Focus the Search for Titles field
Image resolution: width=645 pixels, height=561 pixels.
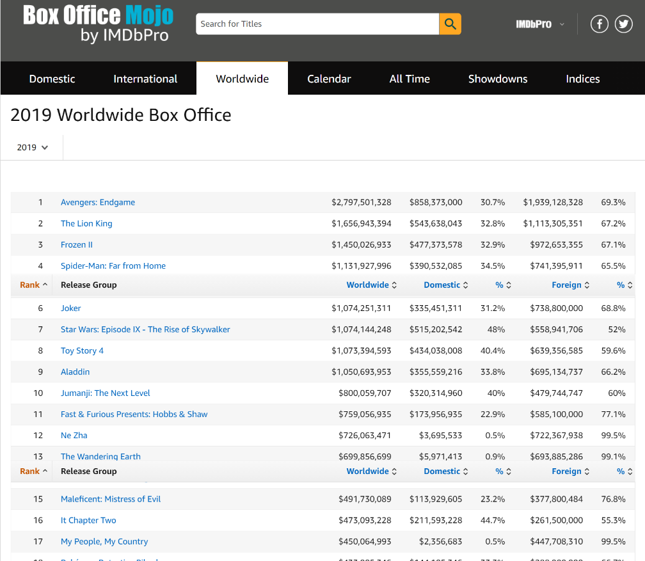point(317,24)
